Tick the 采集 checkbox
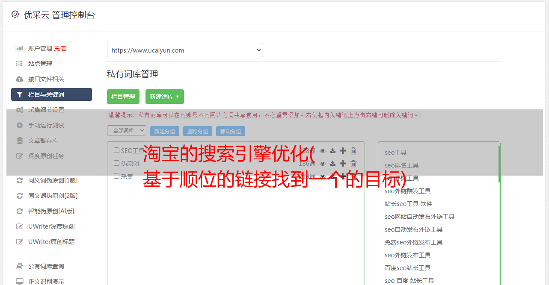 116,176
